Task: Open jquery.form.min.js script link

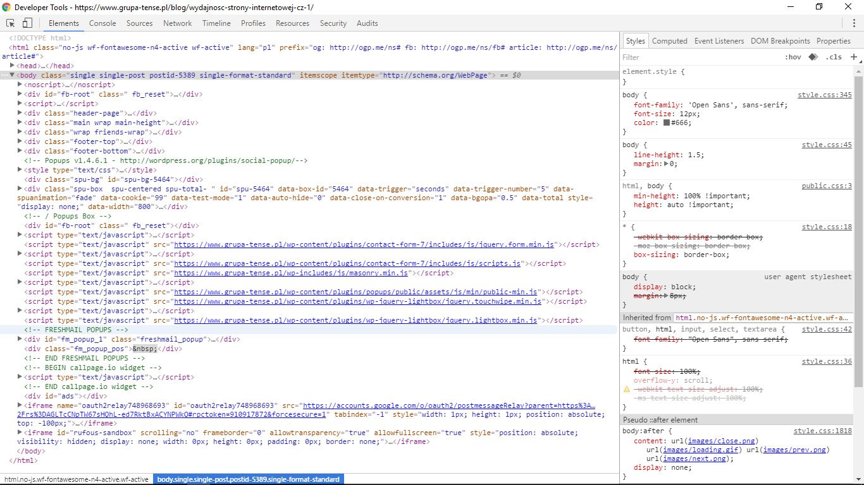Action: 364,244
